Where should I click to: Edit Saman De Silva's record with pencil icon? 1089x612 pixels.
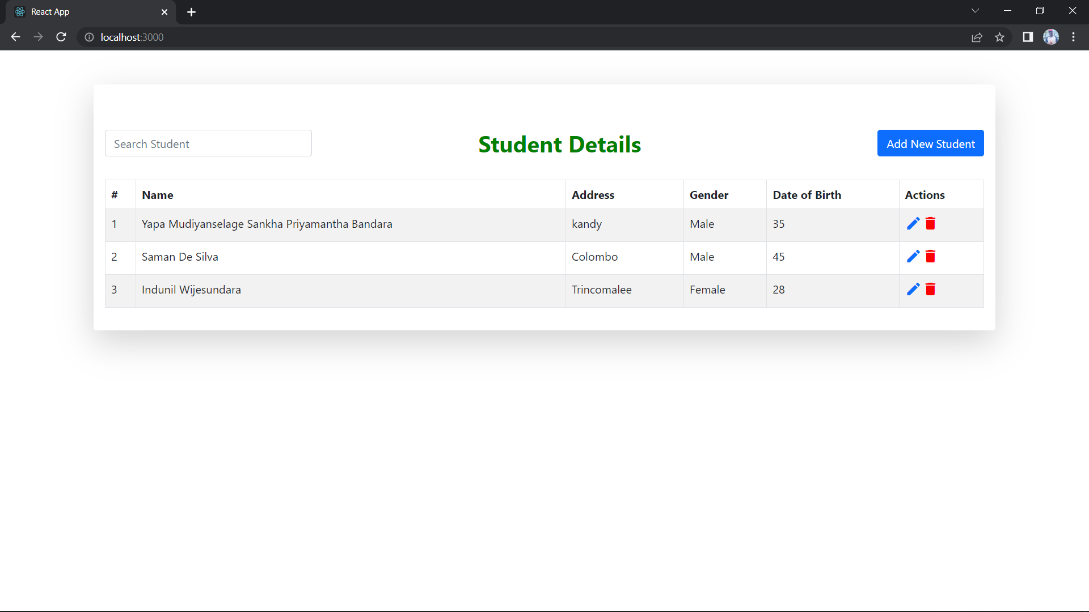click(913, 256)
